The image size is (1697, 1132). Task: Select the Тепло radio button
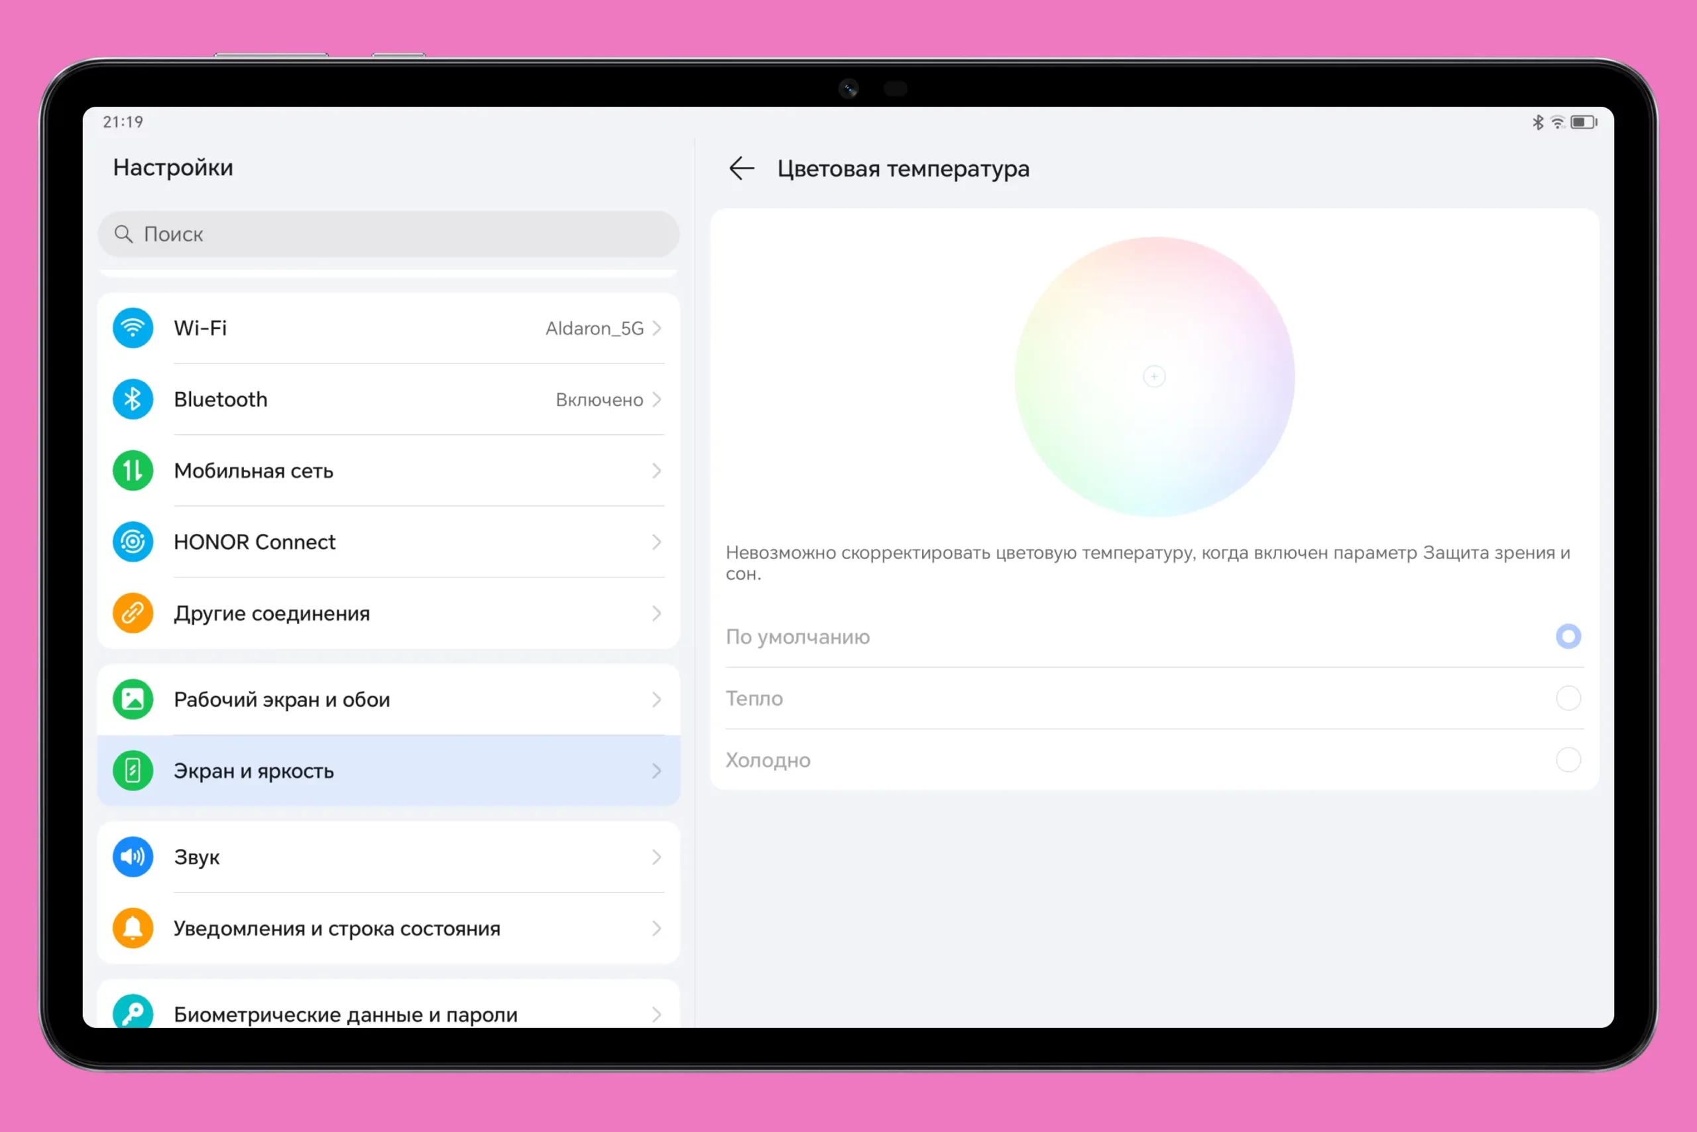point(1568,698)
